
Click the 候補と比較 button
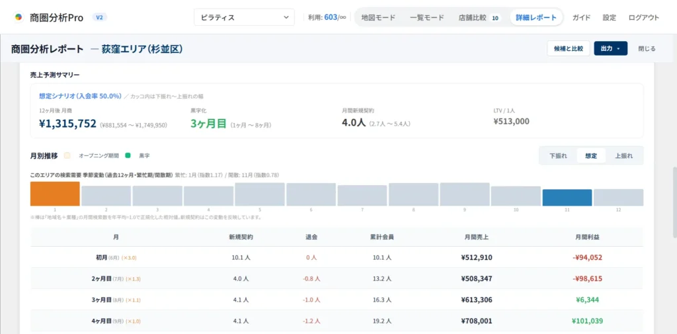point(568,49)
